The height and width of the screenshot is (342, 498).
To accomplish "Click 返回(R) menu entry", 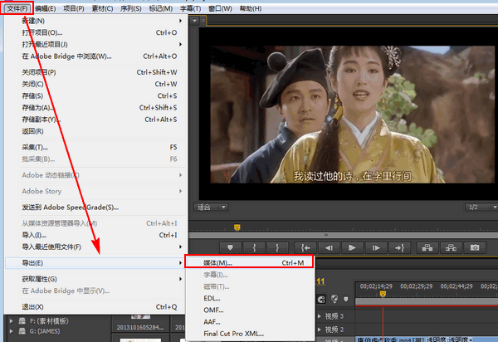I will pyautogui.click(x=96, y=131).
